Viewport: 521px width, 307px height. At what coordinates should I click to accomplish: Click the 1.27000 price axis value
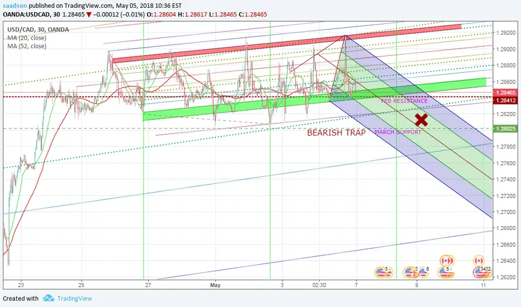point(506,212)
